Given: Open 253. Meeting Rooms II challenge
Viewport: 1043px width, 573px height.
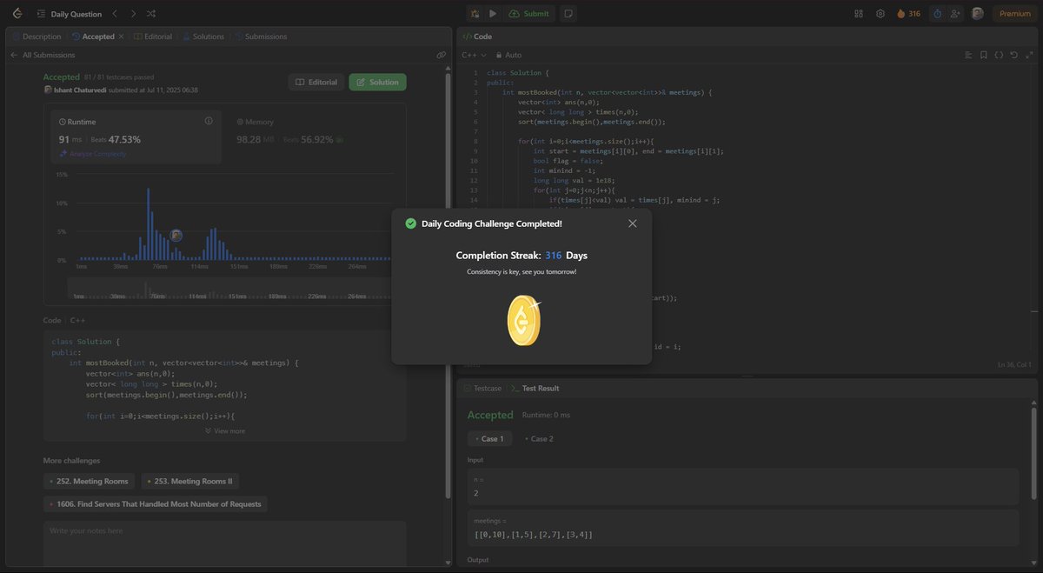Looking at the screenshot, I should pos(189,481).
